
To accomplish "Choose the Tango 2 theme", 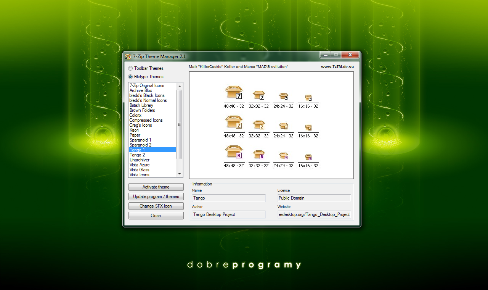I will [x=137, y=155].
